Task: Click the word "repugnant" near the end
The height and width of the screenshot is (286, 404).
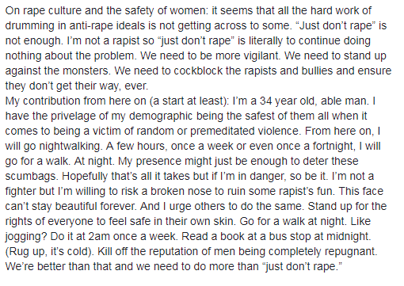Action: click(x=350, y=251)
